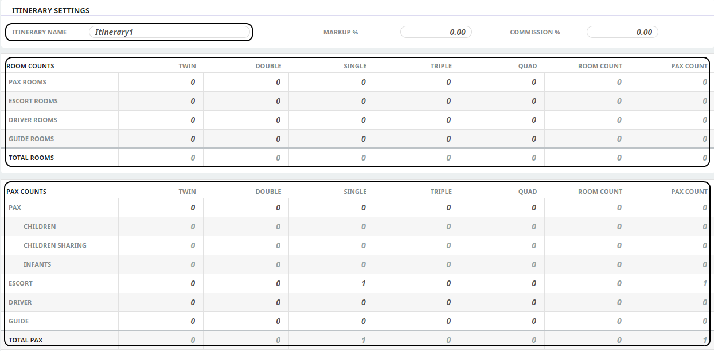The width and height of the screenshot is (714, 351).
Task: Select Escort Rooms Triple cell
Action: [x=417, y=101]
